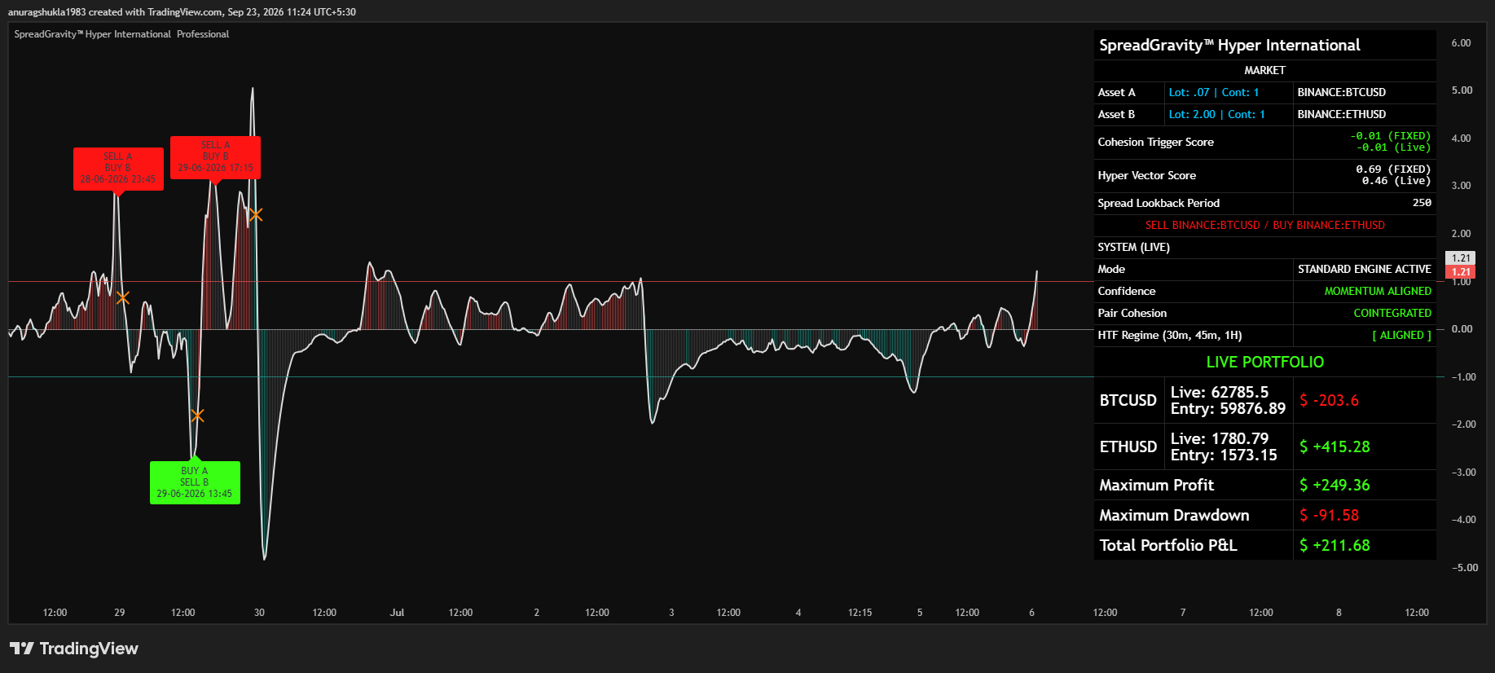Click the Maximum Profit value $ +249.36

[1335, 486]
